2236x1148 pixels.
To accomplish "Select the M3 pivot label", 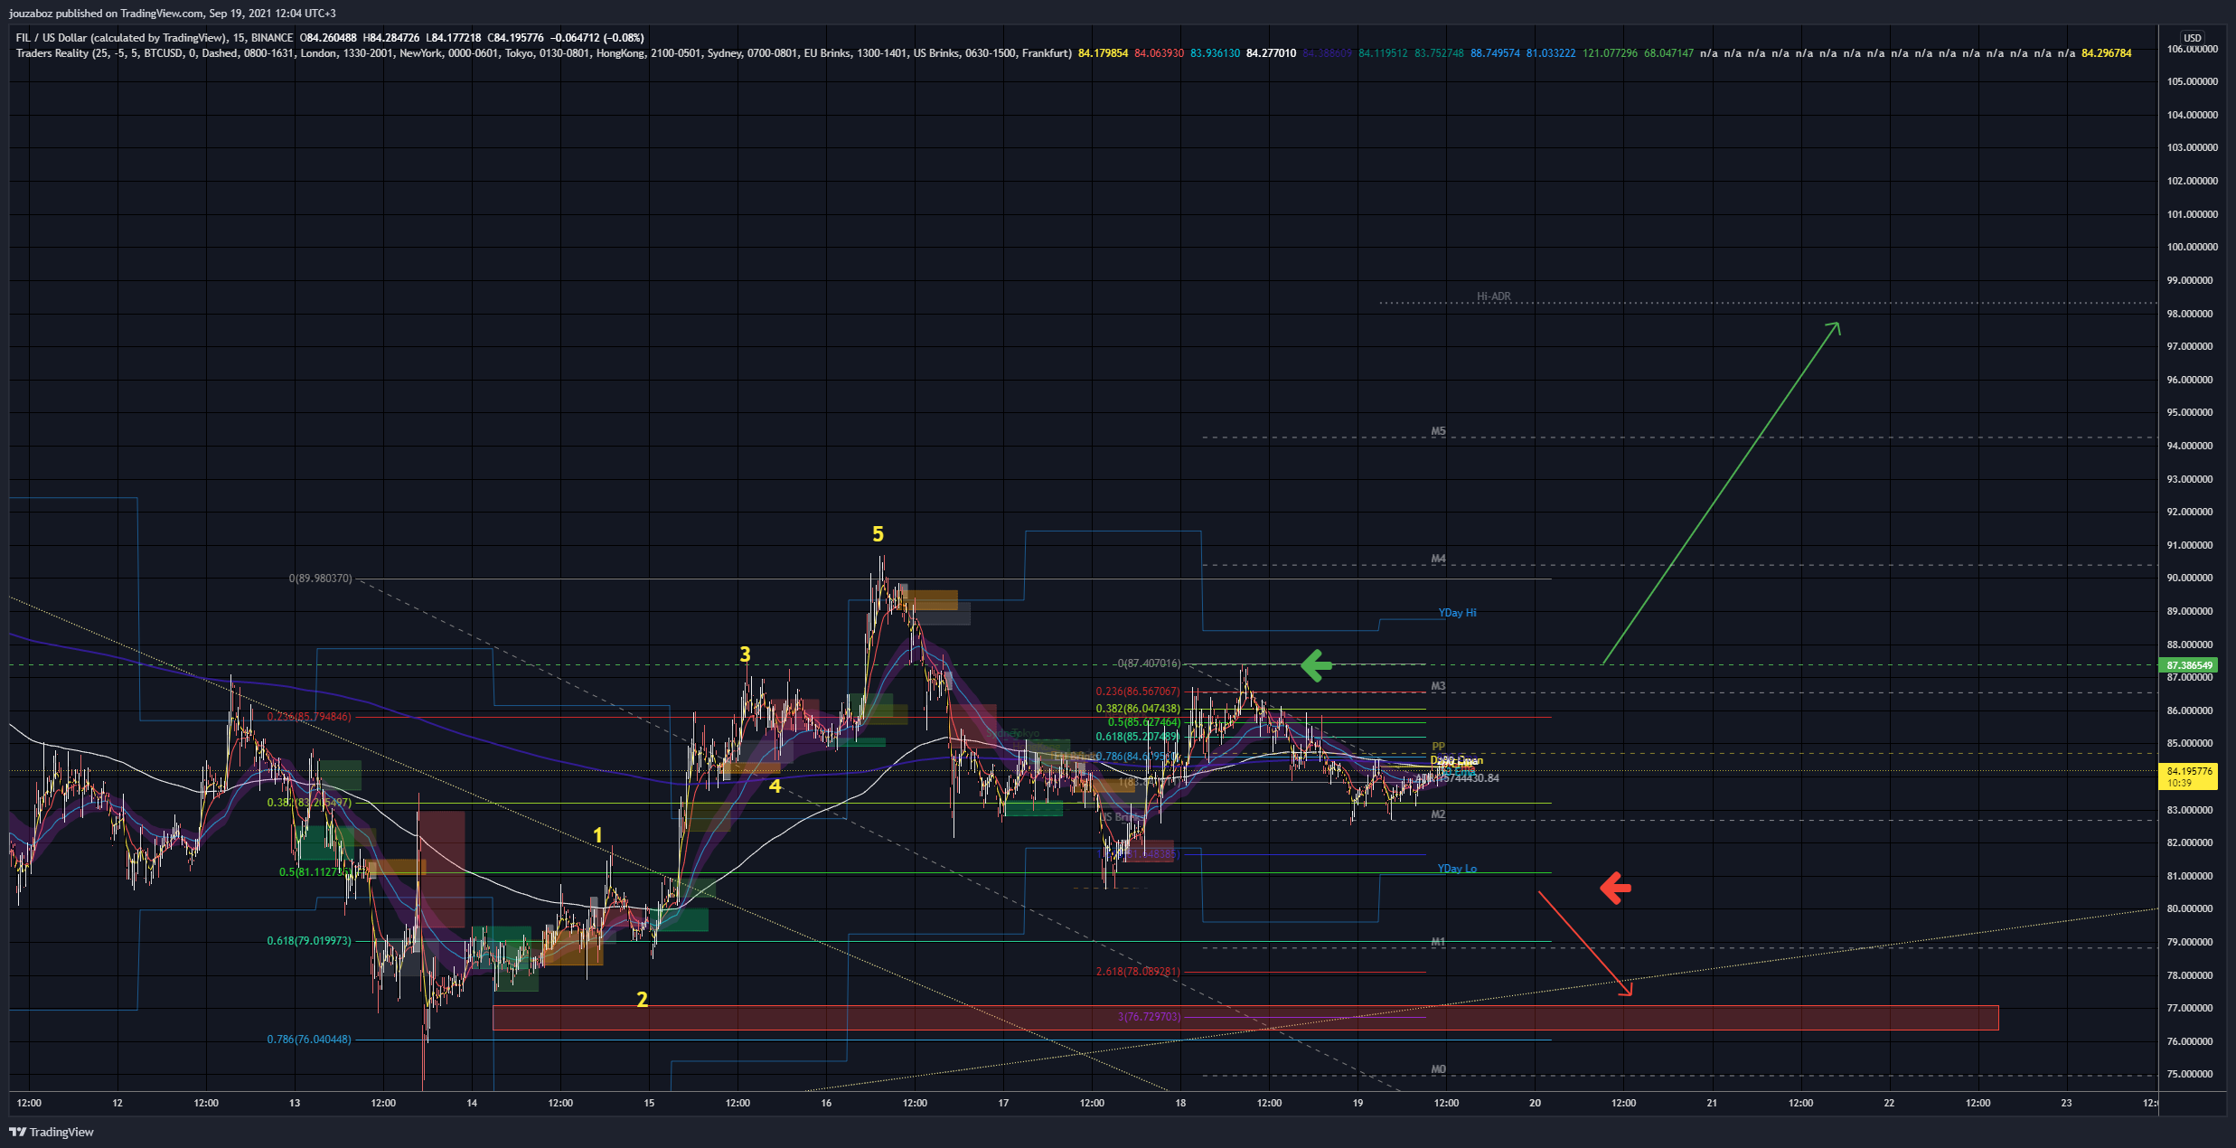I will [x=1438, y=686].
